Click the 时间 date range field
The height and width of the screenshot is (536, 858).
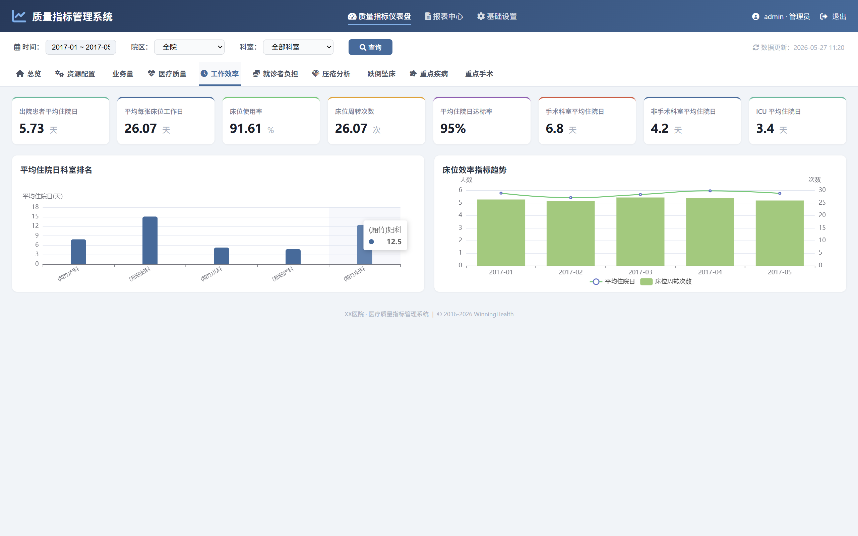pos(80,47)
